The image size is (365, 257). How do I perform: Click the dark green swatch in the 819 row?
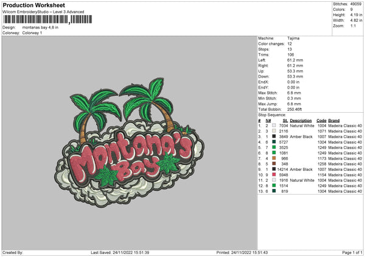tap(274, 191)
